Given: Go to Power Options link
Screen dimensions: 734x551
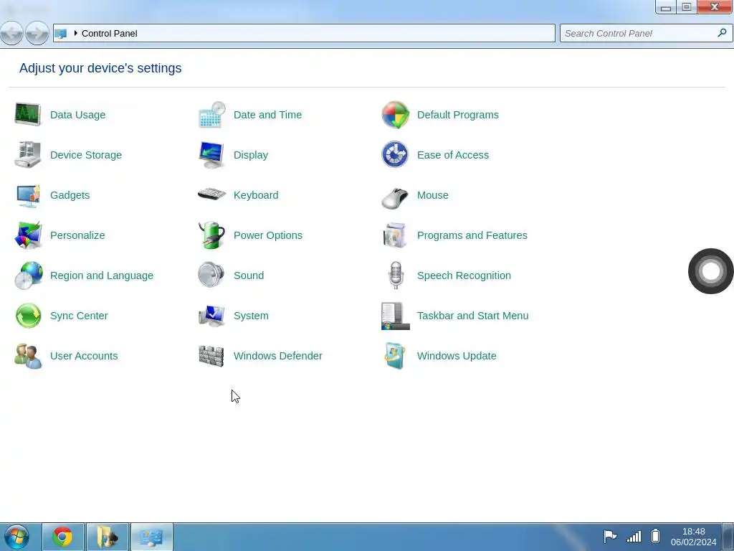Looking at the screenshot, I should (268, 235).
